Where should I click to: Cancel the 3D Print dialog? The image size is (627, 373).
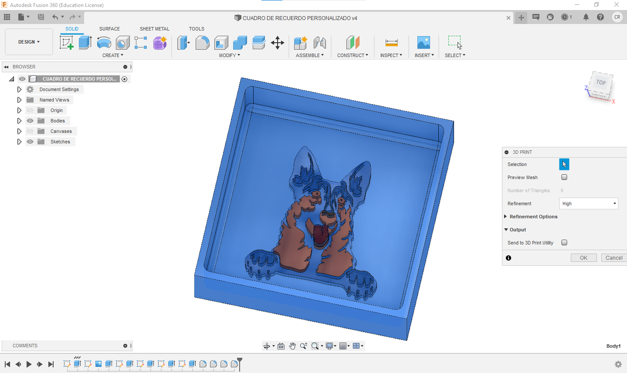(x=614, y=258)
